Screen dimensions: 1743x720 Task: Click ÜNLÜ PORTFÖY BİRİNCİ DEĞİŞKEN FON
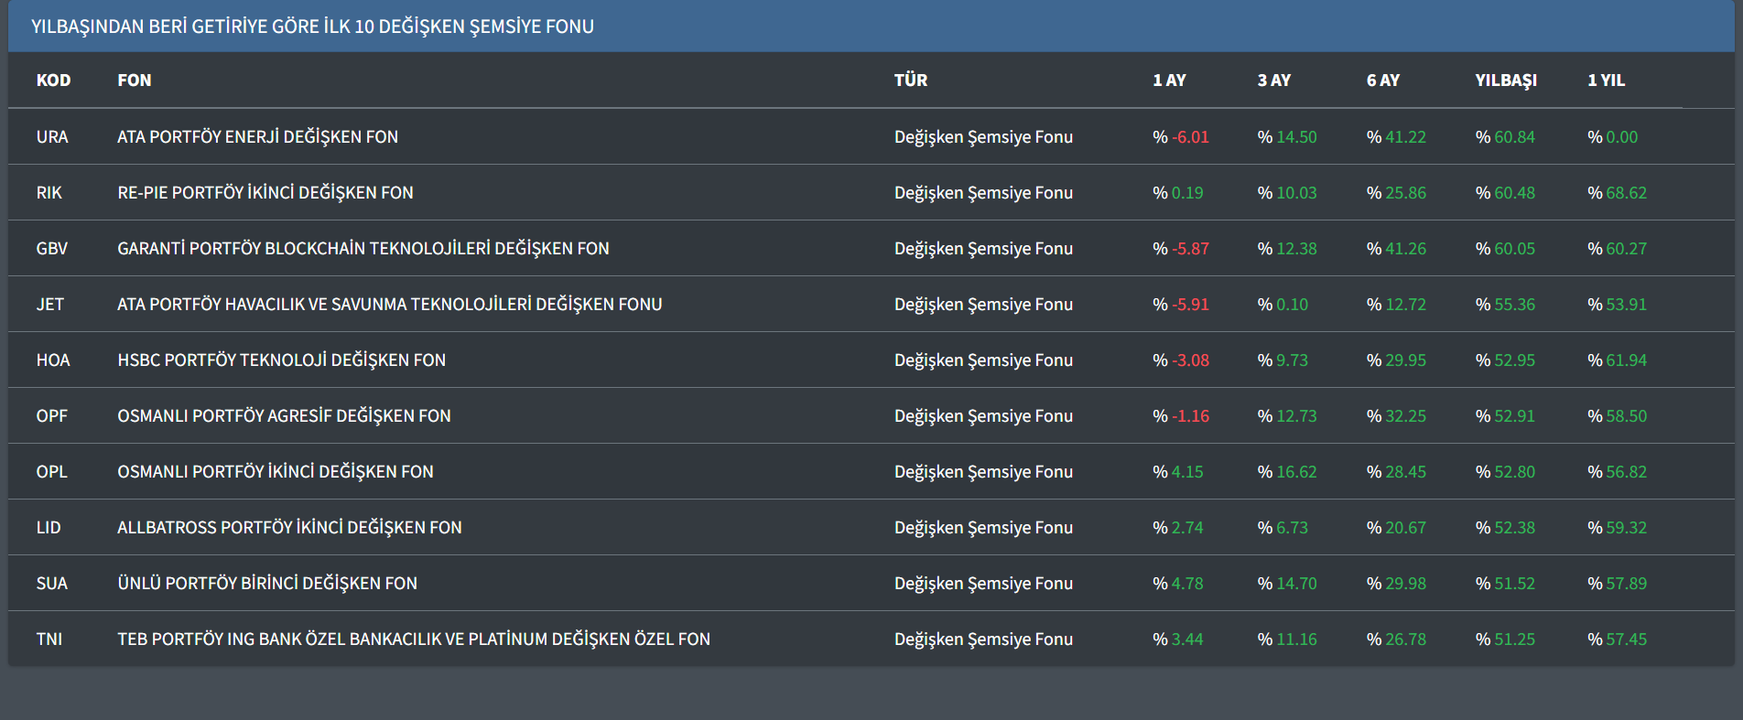266,584
